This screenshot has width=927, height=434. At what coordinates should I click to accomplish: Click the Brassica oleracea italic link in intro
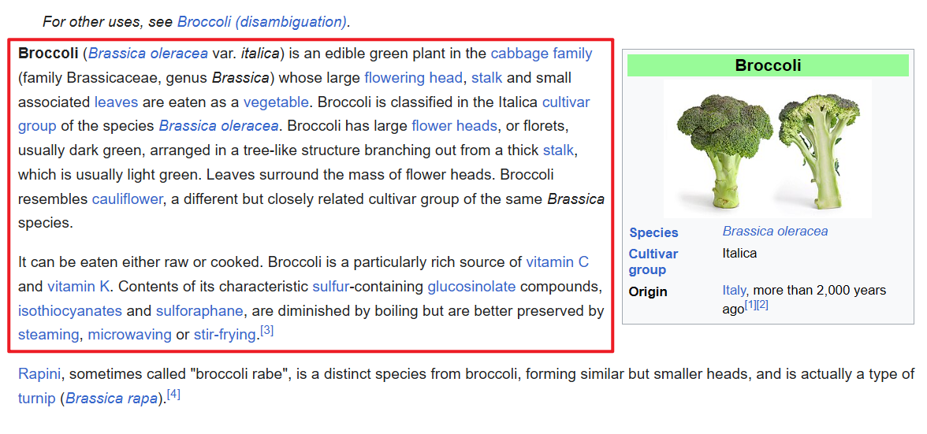pyautogui.click(x=148, y=54)
